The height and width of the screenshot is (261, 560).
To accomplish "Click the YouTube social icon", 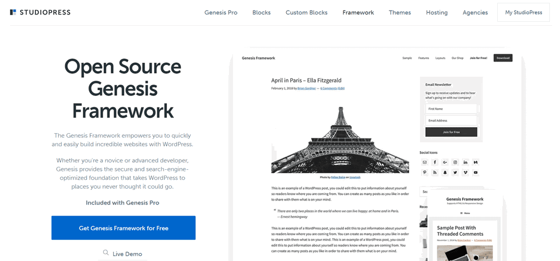I will 475,173.
